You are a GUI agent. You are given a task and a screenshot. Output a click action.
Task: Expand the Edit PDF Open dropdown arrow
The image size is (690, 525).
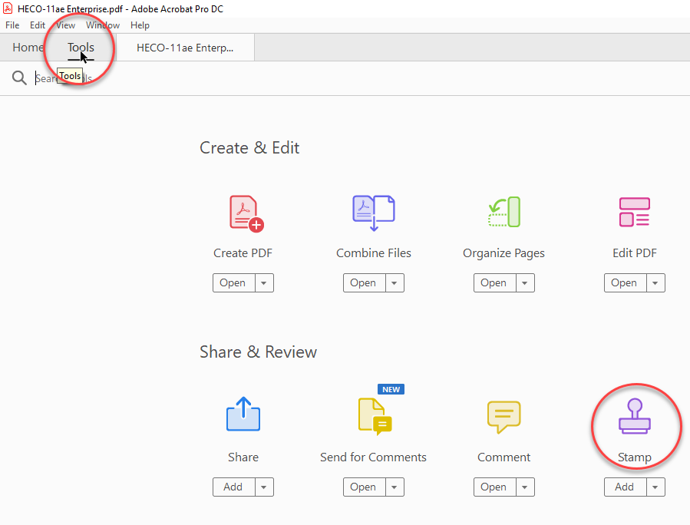coord(655,283)
